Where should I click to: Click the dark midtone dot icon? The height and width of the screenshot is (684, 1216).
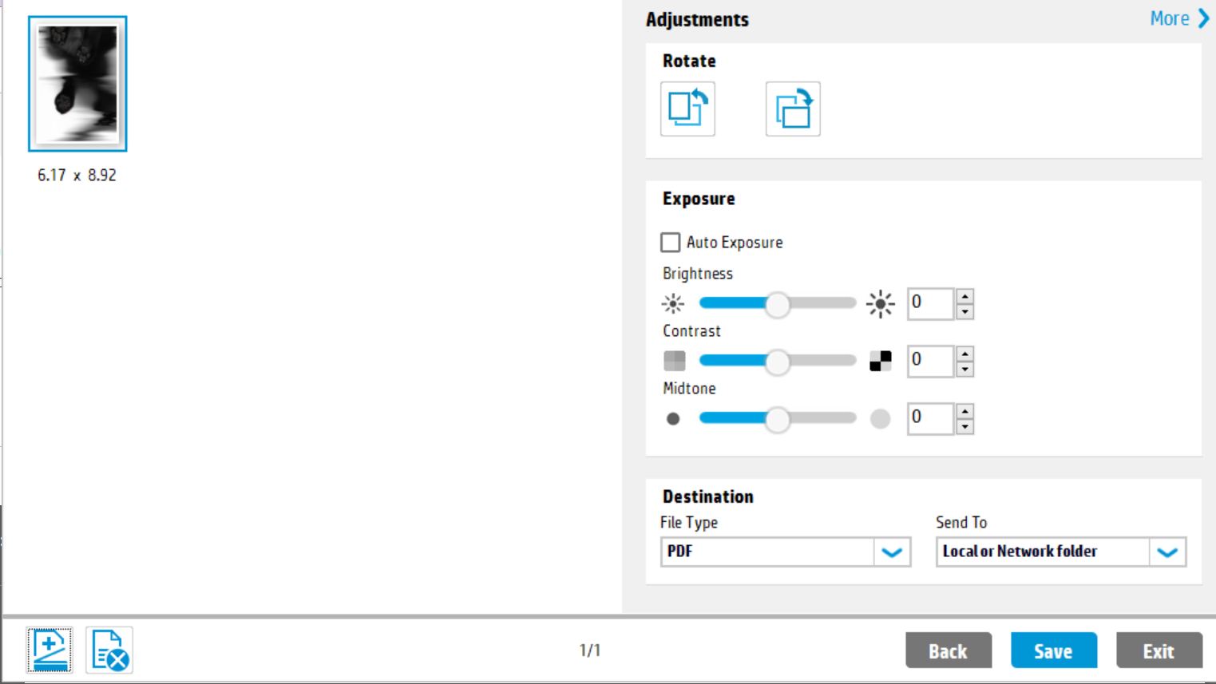pyautogui.click(x=673, y=419)
